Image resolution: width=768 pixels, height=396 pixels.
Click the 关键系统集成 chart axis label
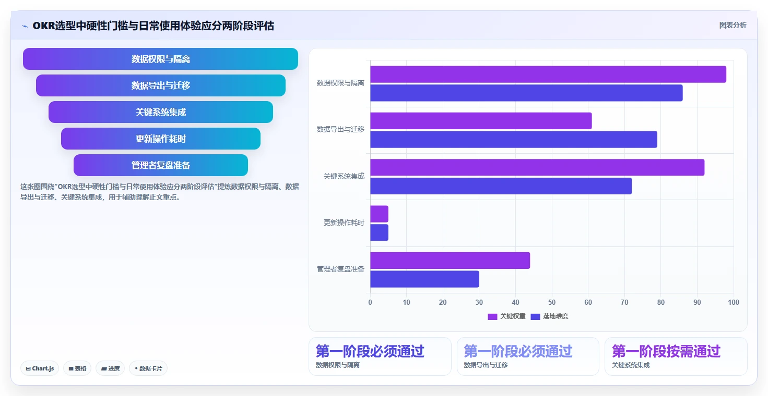point(344,176)
